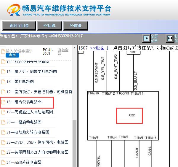Click the document icon beside item 16
Viewport: 178px width, 167px height.
[x=3, y=82]
